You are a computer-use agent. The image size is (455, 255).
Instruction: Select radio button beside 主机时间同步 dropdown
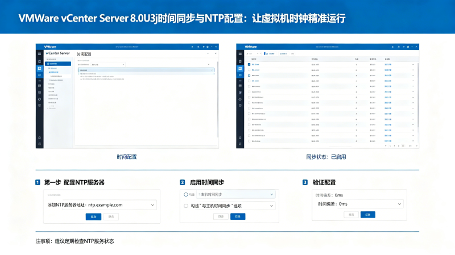(186, 194)
